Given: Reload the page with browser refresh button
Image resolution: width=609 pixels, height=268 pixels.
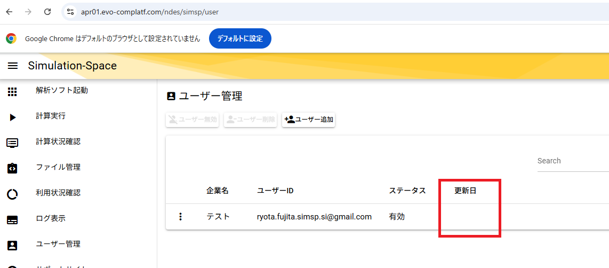Looking at the screenshot, I should point(47,12).
